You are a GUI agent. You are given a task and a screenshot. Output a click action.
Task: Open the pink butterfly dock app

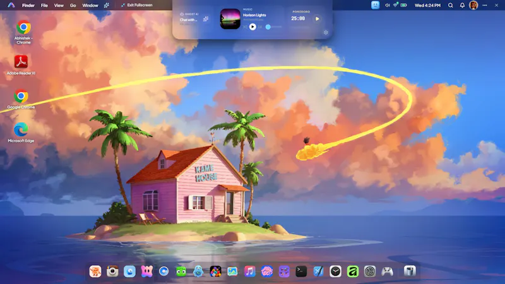coord(147,271)
